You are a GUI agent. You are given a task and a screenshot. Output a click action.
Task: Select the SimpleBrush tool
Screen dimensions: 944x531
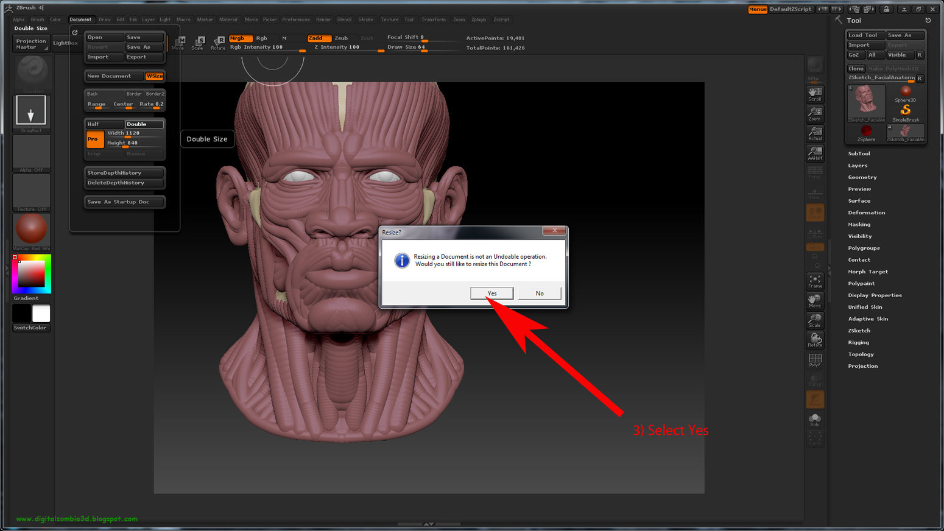point(906,113)
